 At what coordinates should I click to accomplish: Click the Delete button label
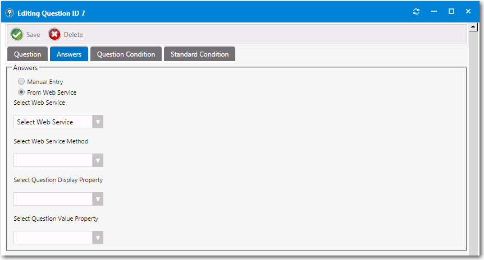(73, 35)
